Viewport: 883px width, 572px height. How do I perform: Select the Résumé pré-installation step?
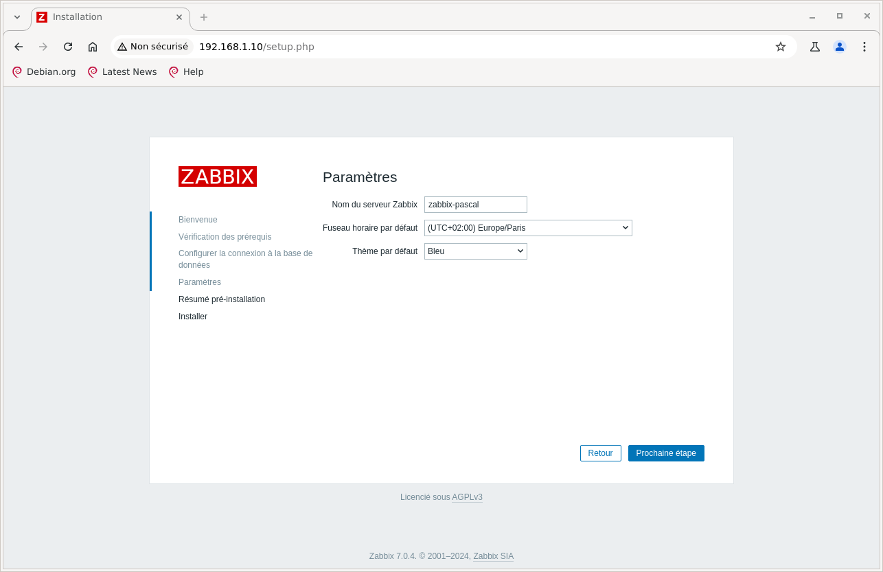point(222,299)
